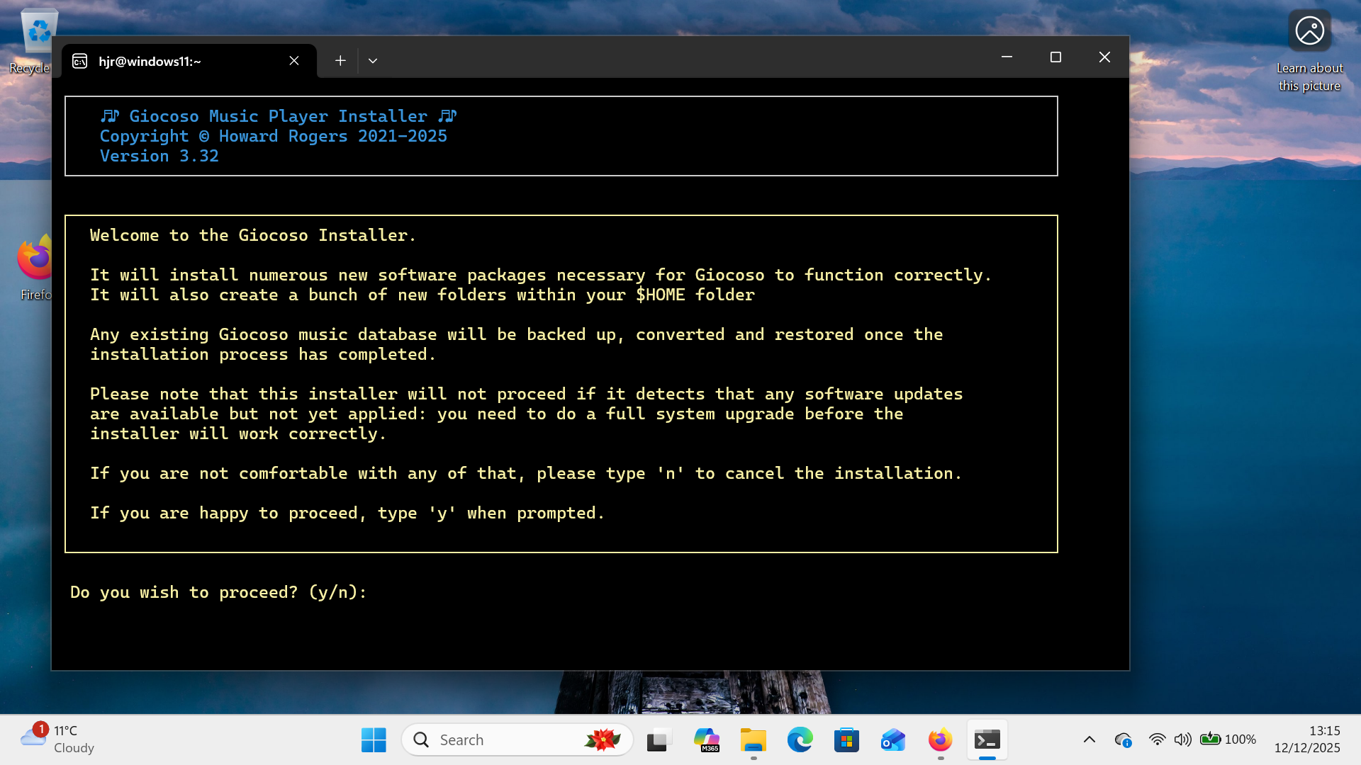Image resolution: width=1361 pixels, height=765 pixels.
Task: Open the Microsoft Store
Action: point(846,739)
